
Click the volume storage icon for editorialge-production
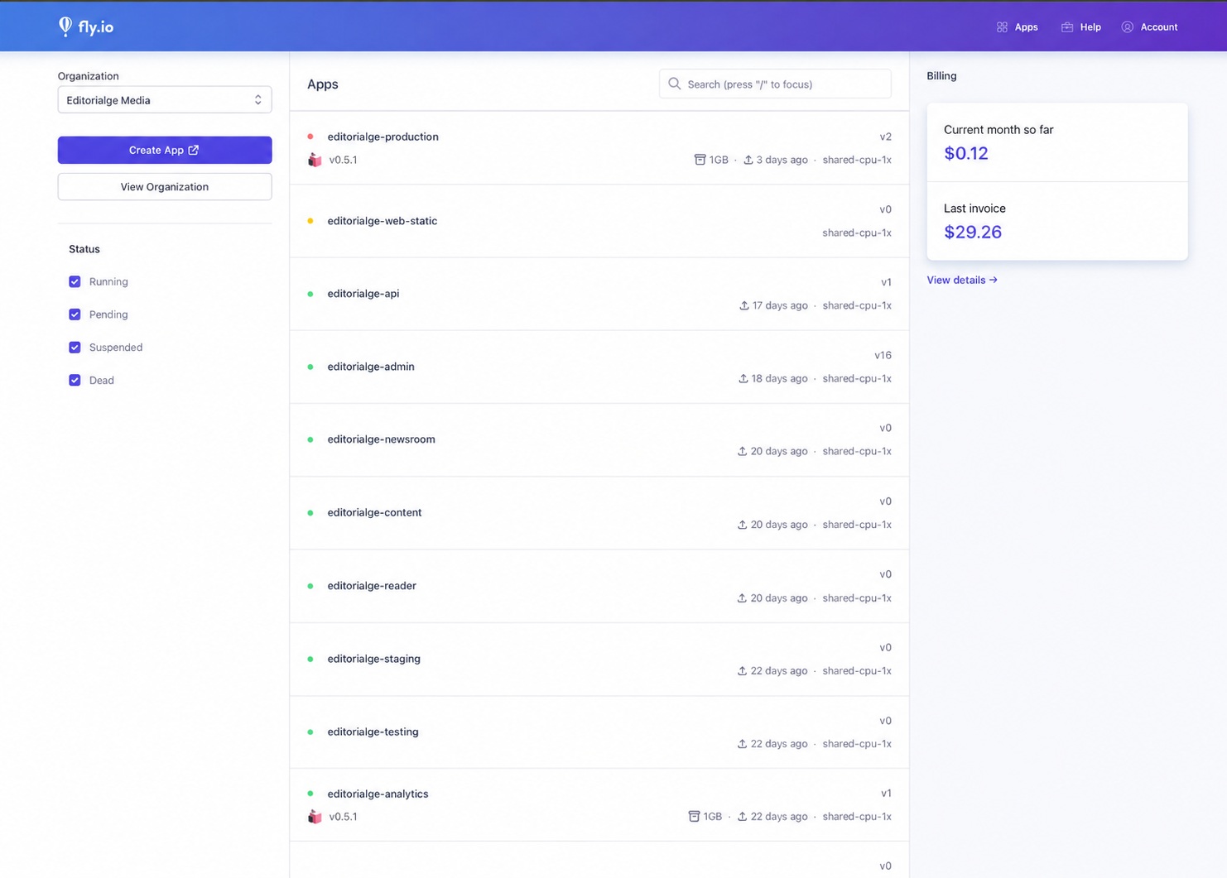(x=700, y=160)
